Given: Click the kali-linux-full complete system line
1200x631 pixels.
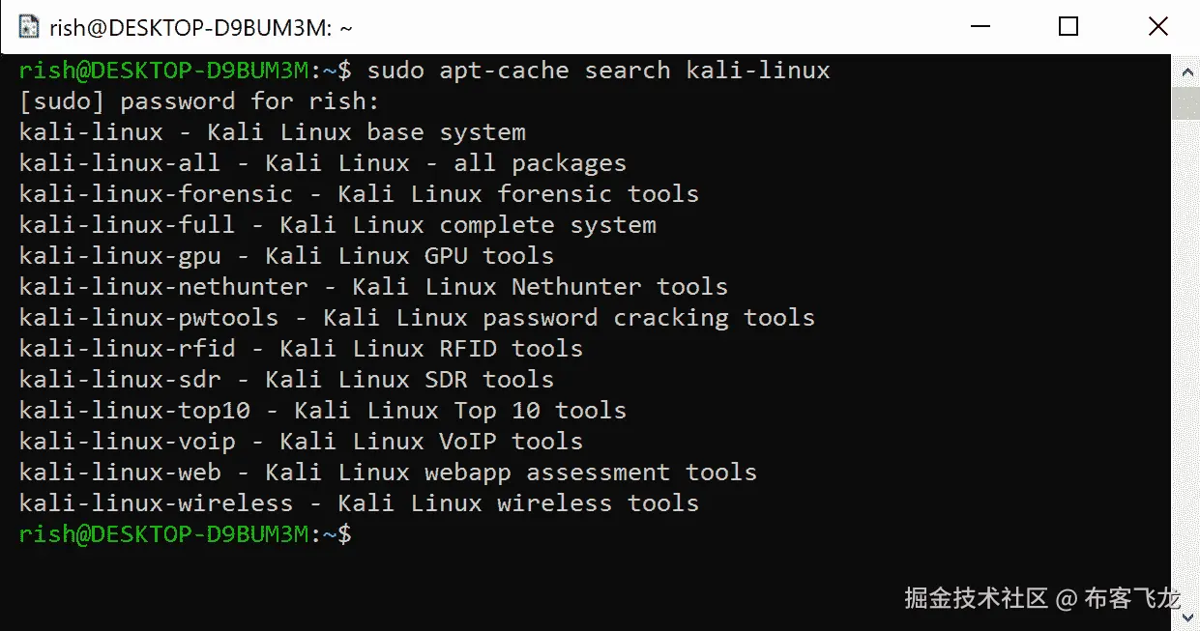Looking at the screenshot, I should (337, 225).
